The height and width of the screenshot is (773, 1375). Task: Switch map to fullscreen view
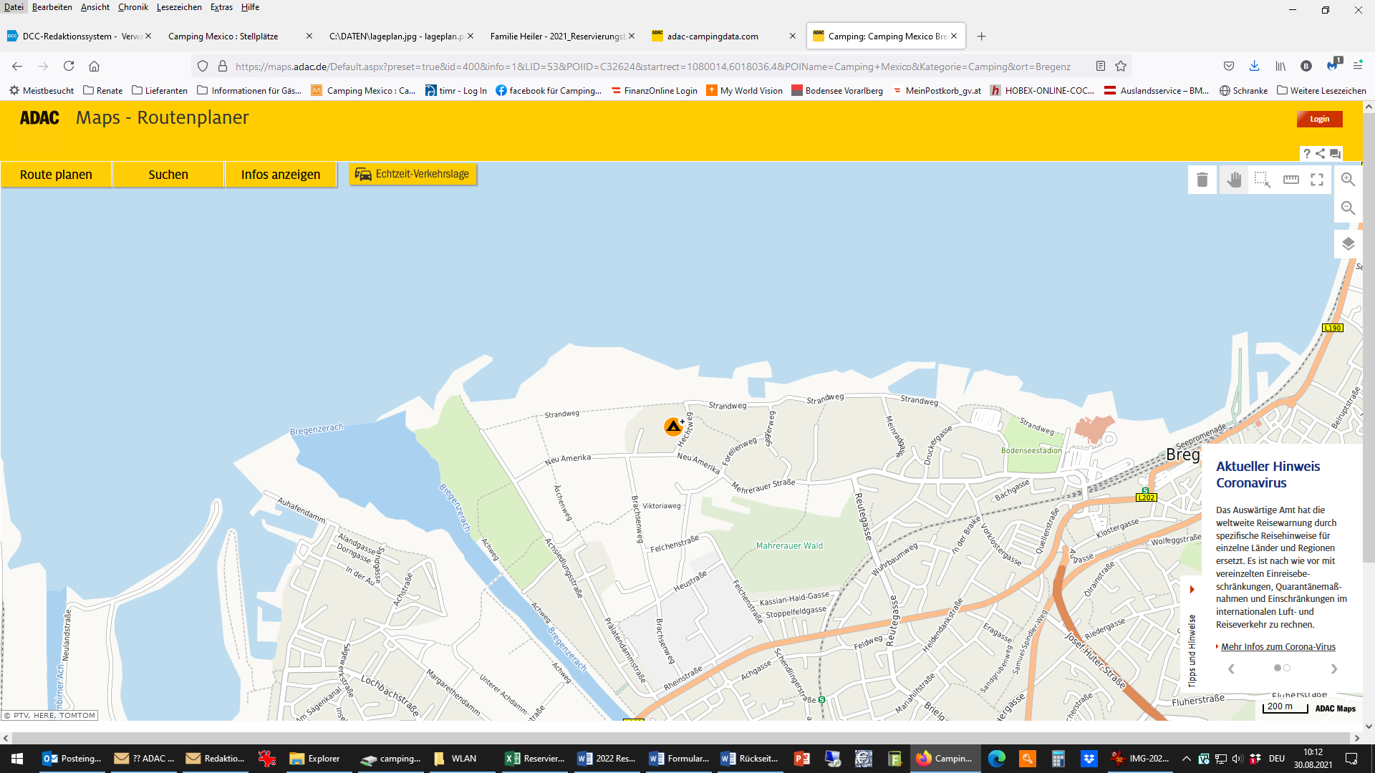click(1317, 180)
